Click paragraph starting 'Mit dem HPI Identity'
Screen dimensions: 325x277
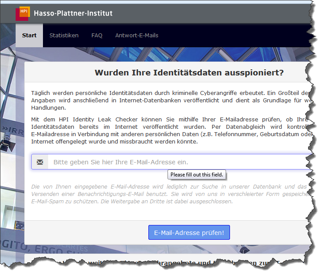tap(172, 130)
